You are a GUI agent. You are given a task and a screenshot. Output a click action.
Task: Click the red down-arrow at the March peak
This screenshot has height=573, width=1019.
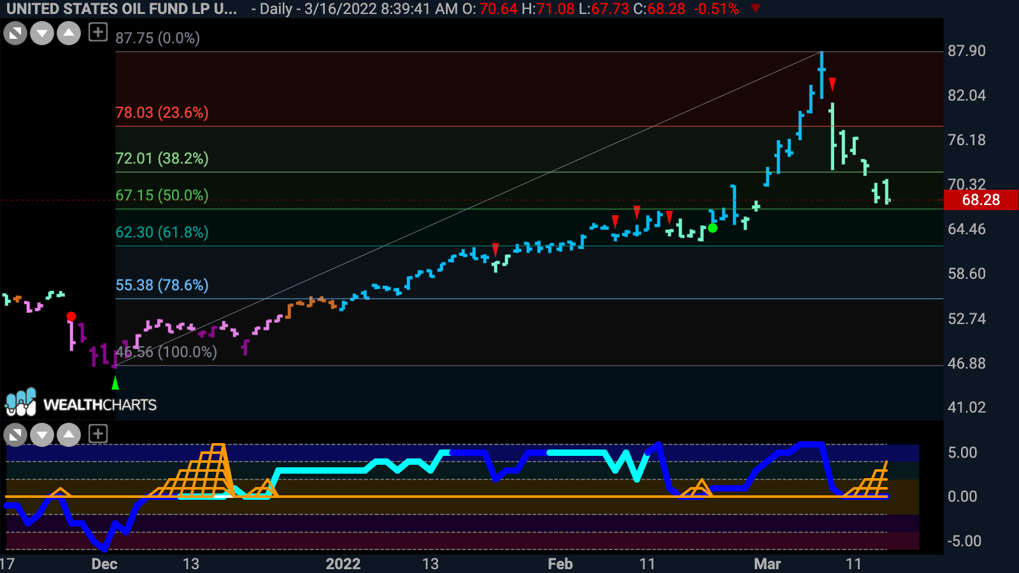pos(832,84)
